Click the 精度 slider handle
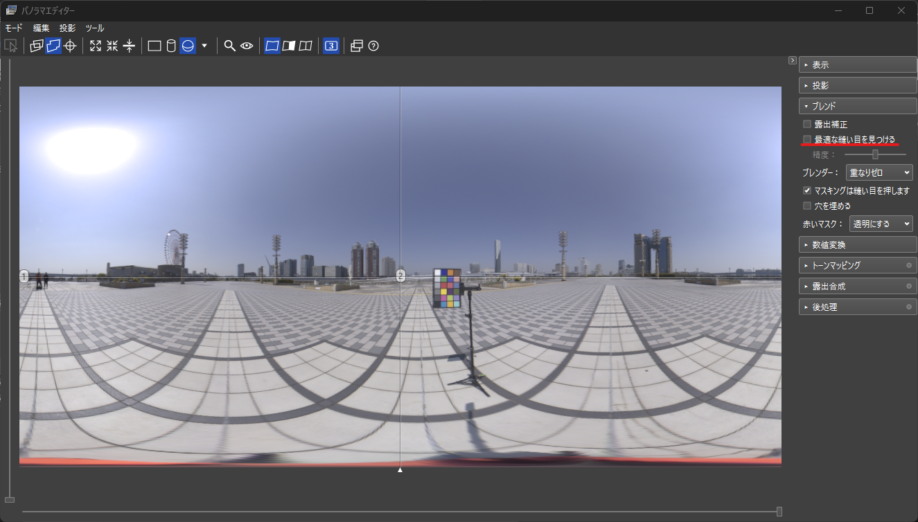 coord(875,154)
